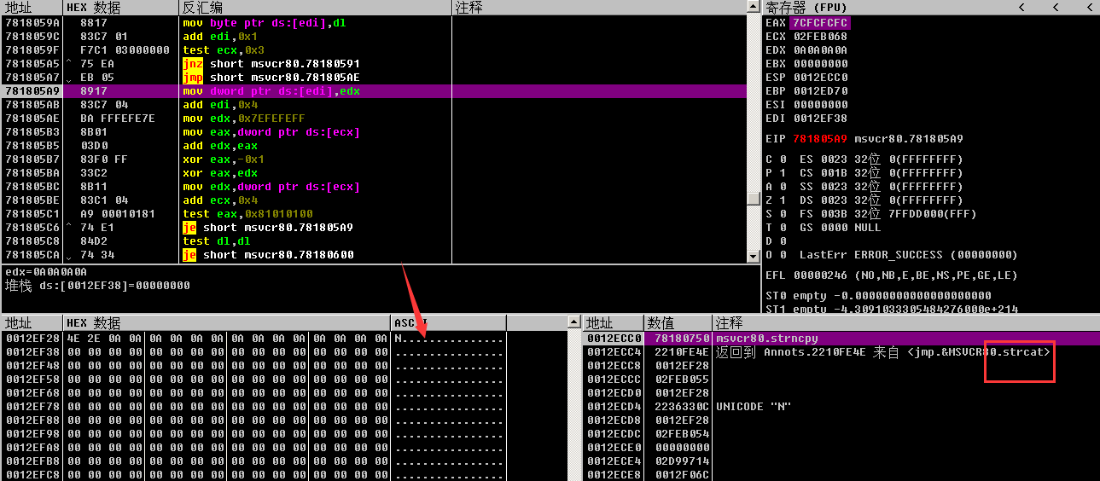Click the scroll-down arrow of the disassembly pane
This screenshot has height=481, width=1100.
click(753, 256)
